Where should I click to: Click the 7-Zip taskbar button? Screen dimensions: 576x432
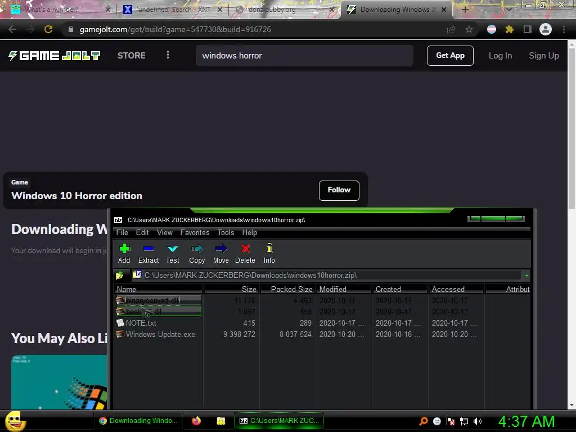[279, 421]
